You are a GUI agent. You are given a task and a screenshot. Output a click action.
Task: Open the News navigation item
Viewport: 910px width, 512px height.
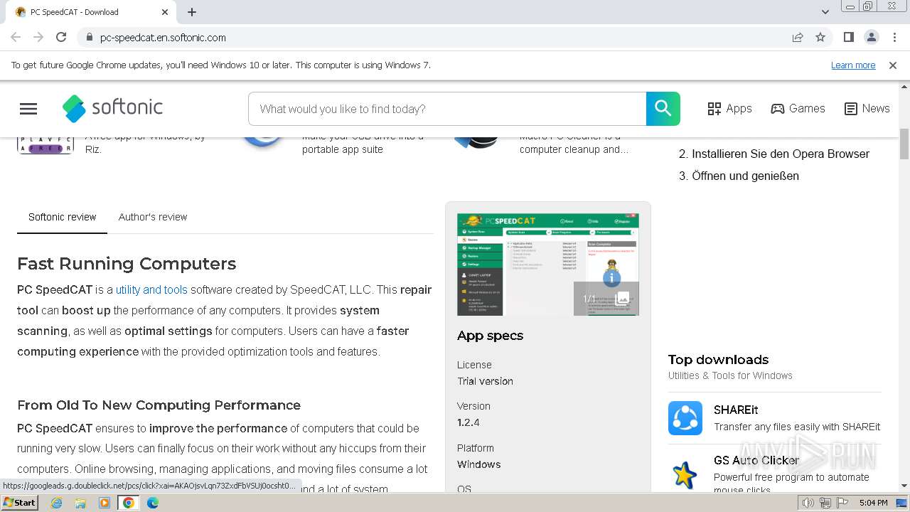pos(867,109)
